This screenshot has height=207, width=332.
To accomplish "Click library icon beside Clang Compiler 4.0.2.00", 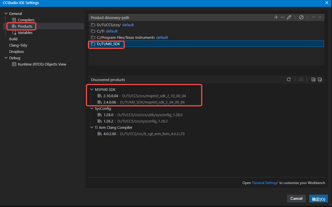I will (x=100, y=134).
